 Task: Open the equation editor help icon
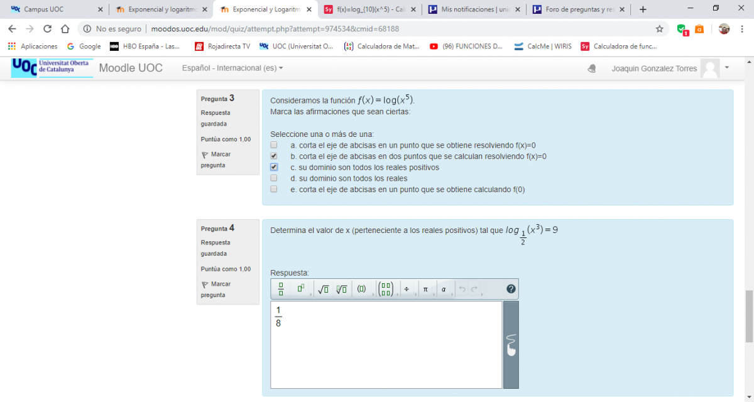[511, 289]
